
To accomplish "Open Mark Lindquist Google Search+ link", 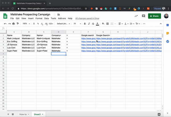I will click(129, 39).
